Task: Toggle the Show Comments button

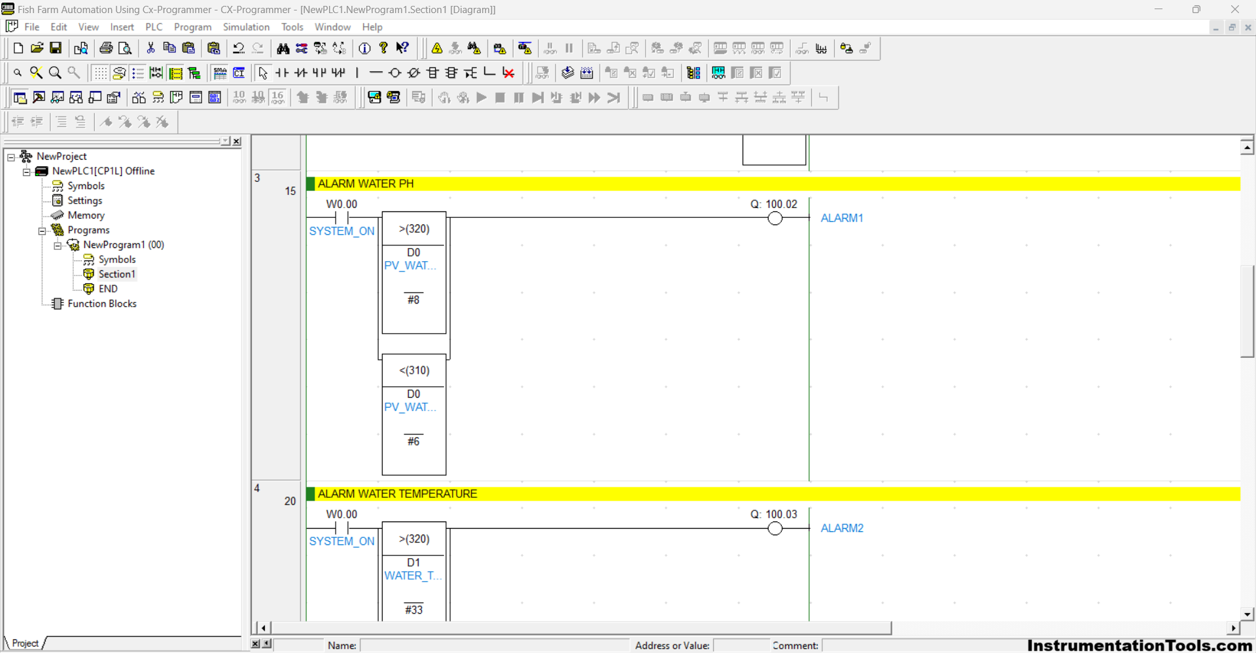Action: (x=119, y=73)
